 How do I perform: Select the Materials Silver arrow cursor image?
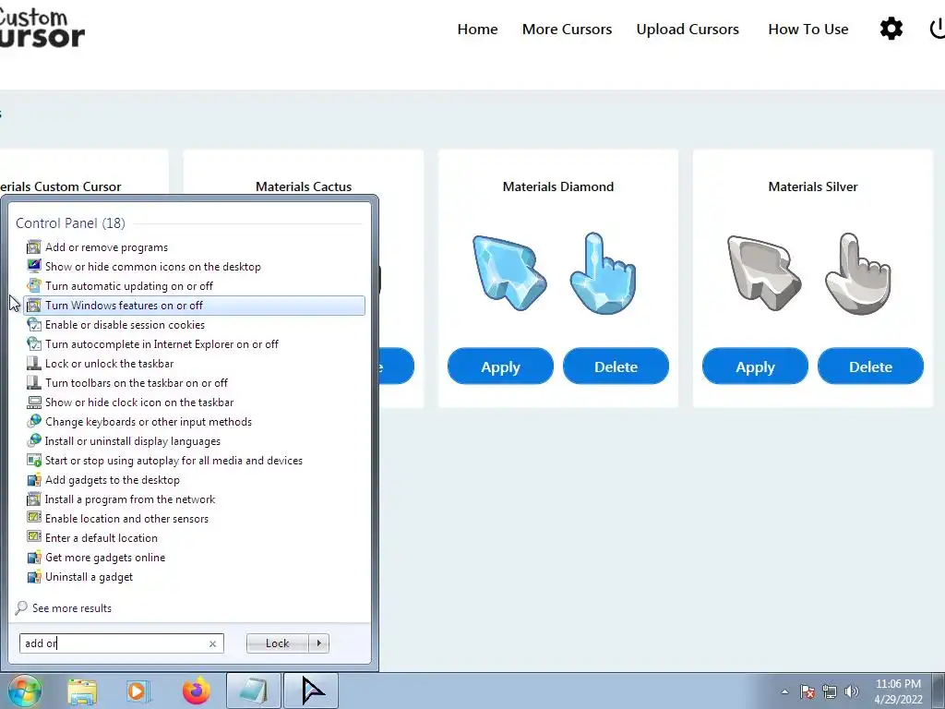pos(764,273)
